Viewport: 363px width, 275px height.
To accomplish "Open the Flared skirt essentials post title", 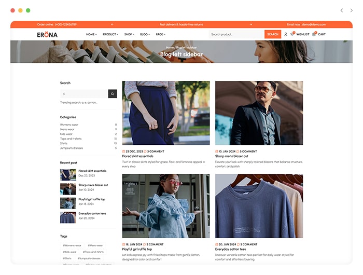I will pyautogui.click(x=137, y=156).
